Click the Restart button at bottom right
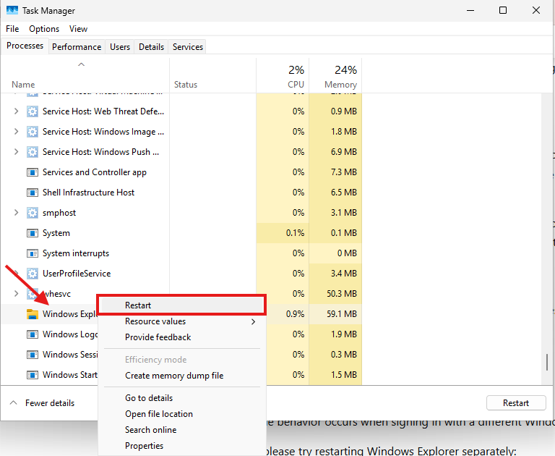 pos(516,403)
